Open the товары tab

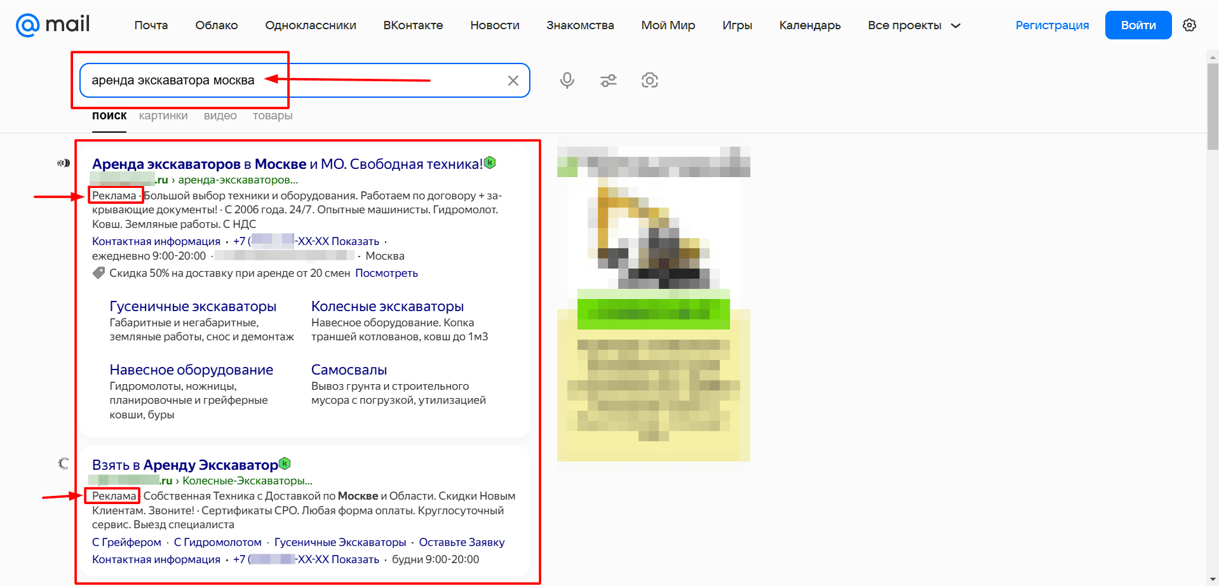click(273, 116)
